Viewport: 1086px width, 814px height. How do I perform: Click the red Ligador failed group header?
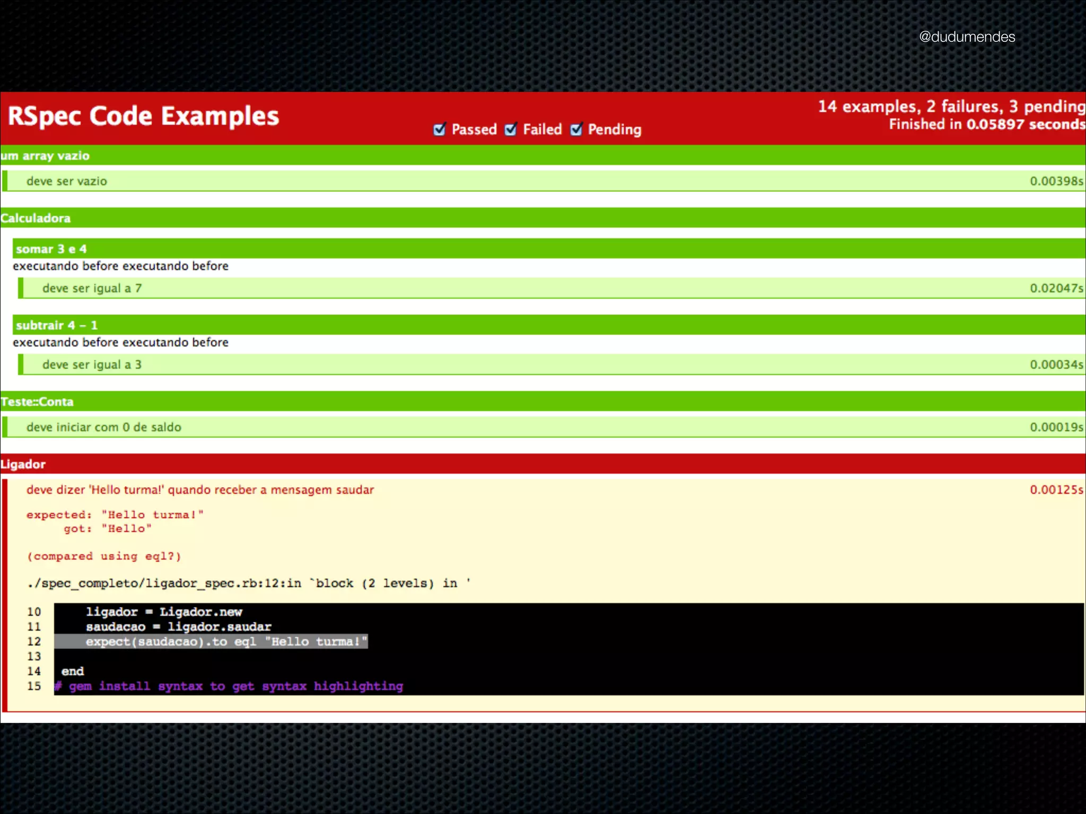pos(23,464)
